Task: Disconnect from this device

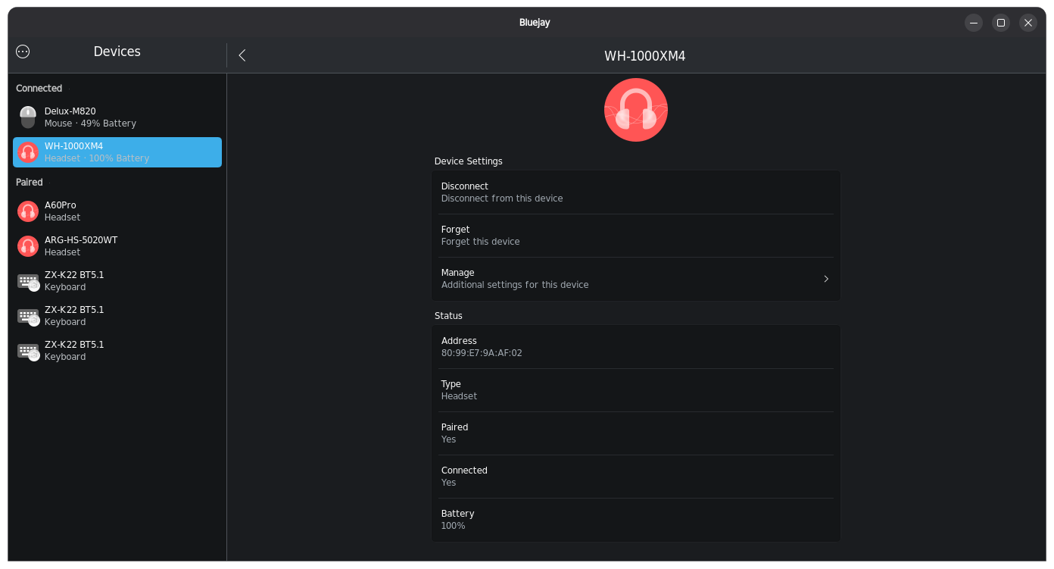Action: [636, 192]
